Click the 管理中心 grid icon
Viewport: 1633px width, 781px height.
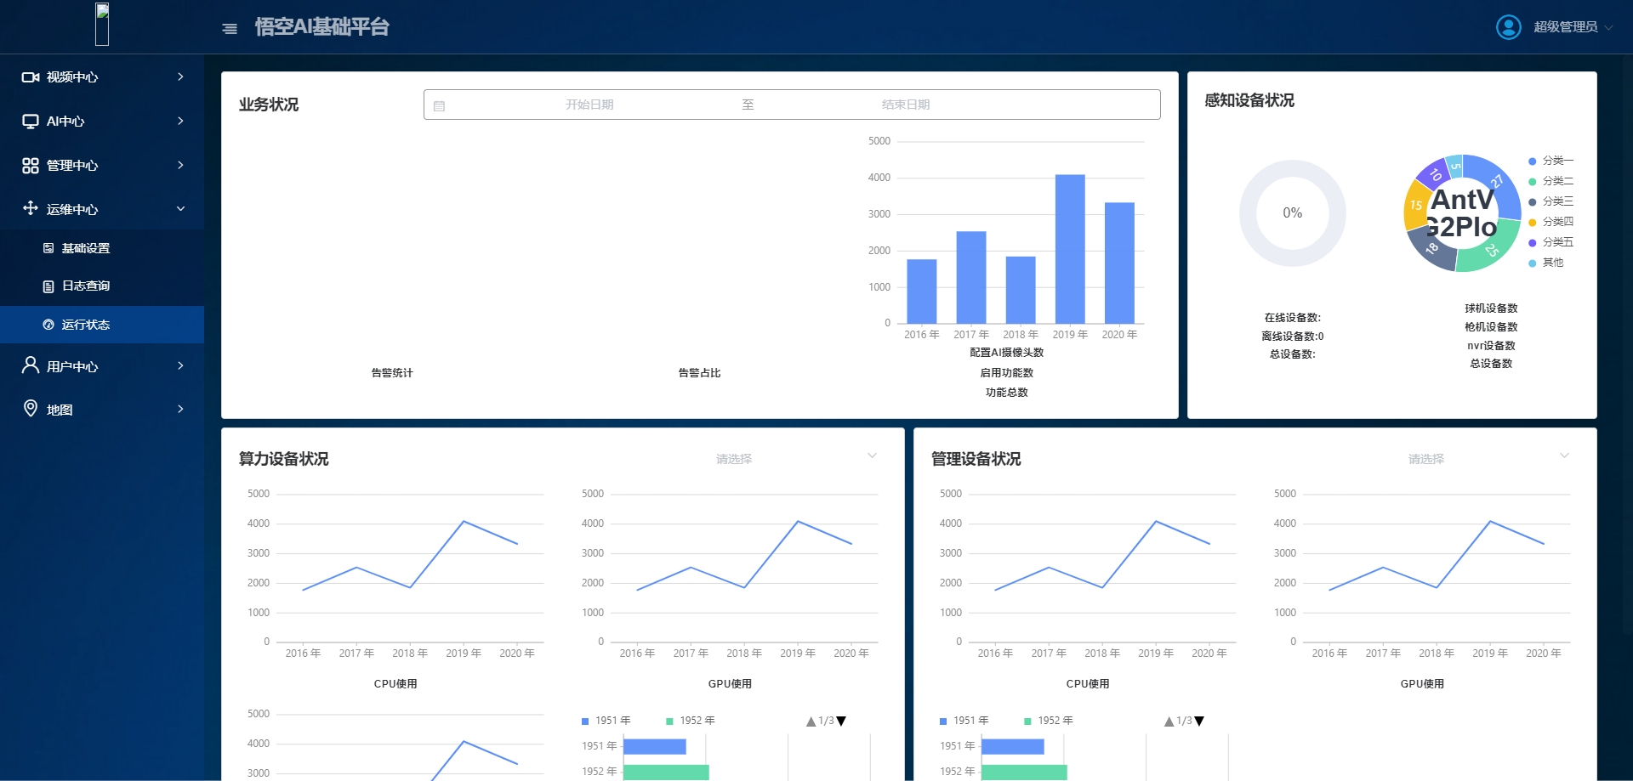(31, 166)
